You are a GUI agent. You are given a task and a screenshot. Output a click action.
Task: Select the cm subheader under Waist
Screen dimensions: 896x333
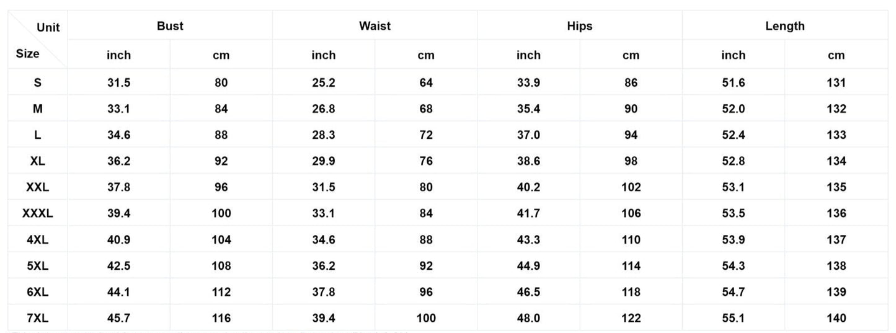pos(426,55)
